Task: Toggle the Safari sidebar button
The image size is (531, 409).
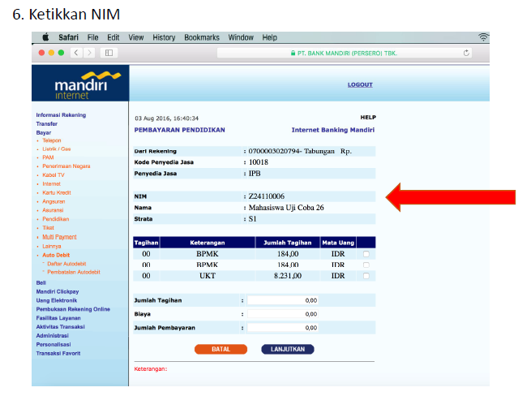Action: 107,53
